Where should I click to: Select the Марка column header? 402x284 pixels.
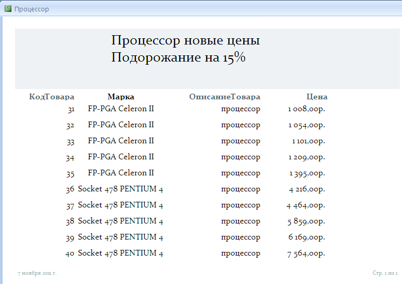point(121,97)
